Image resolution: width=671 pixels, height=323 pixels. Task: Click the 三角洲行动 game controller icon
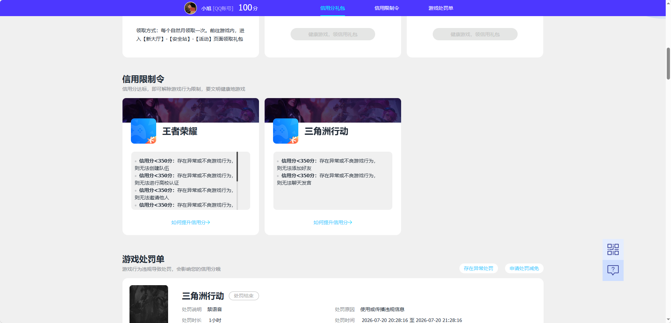286,131
